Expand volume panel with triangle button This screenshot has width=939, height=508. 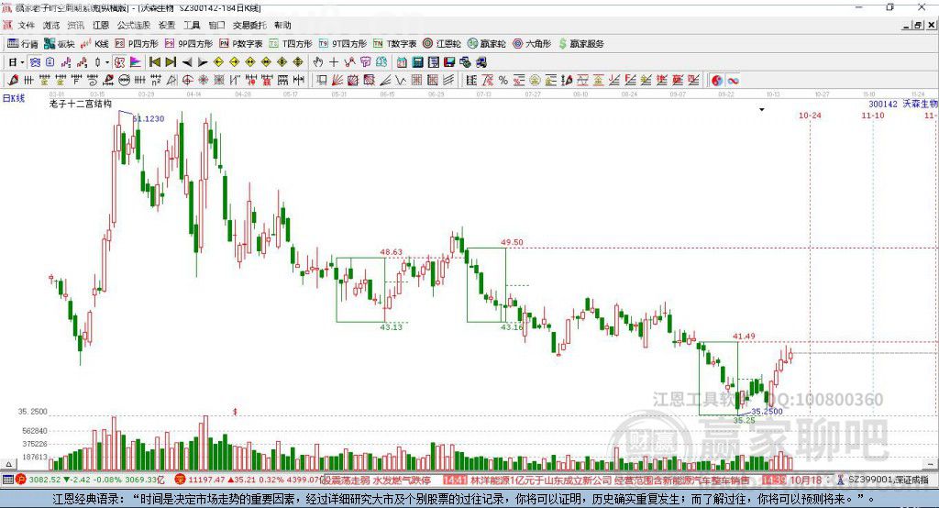pyautogui.click(x=8, y=464)
